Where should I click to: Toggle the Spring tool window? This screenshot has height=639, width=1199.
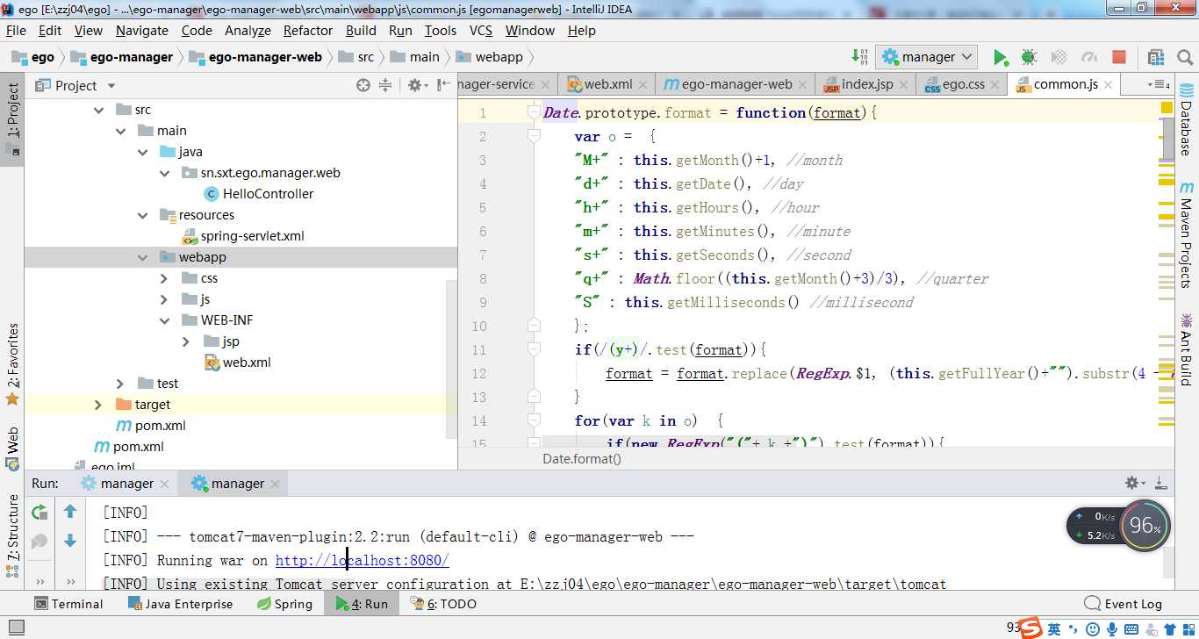tap(284, 604)
